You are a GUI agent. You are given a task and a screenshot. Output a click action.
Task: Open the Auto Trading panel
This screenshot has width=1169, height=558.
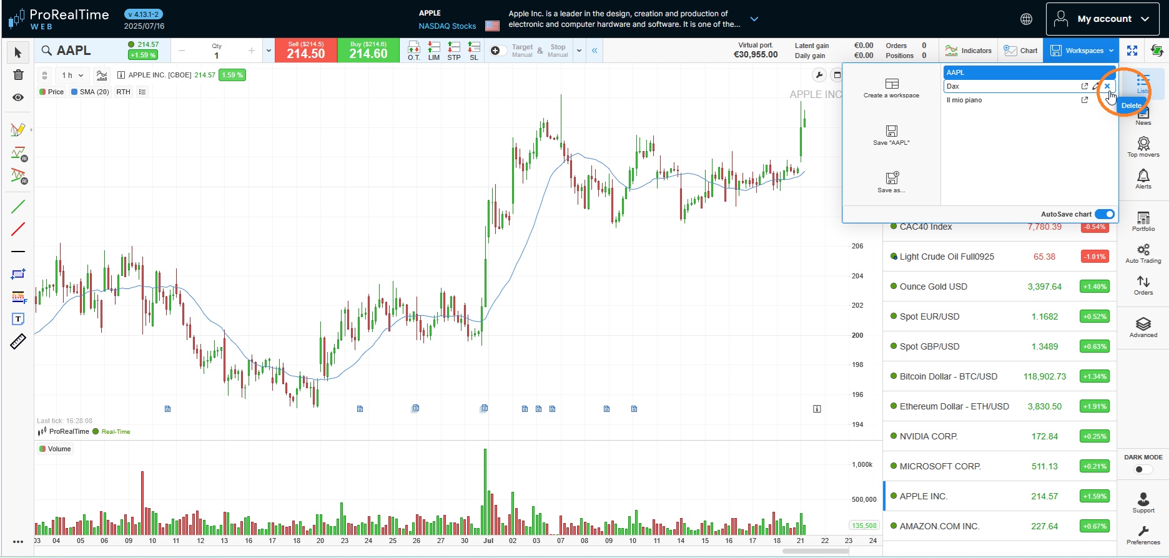click(1143, 253)
